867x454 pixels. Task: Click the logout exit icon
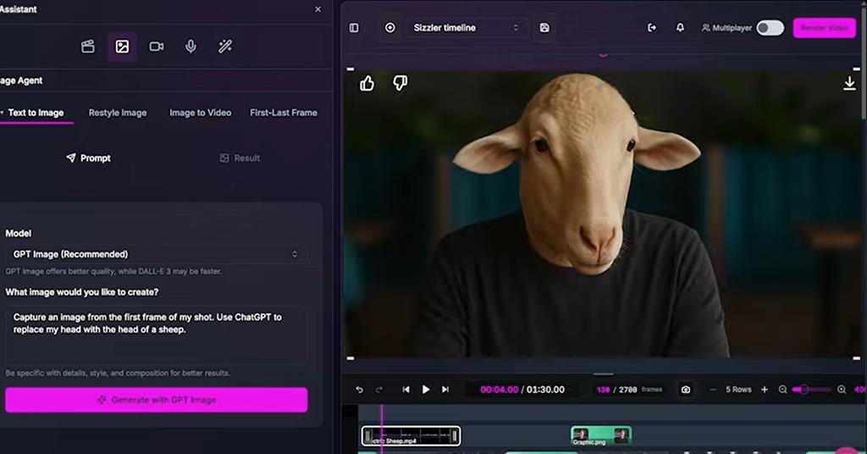pyautogui.click(x=652, y=28)
